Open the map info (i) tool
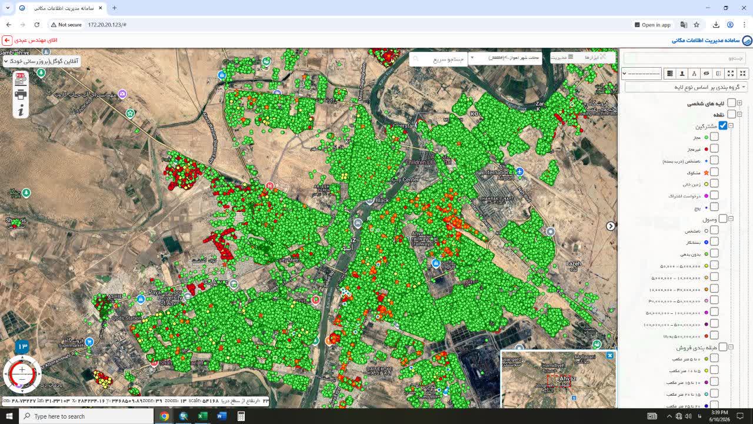The height and width of the screenshot is (424, 753). (x=21, y=110)
